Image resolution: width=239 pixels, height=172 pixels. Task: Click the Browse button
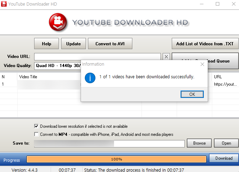[199, 143]
